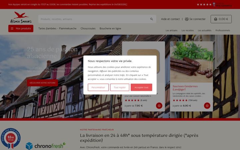Click the (104 avis) star rating
The image size is (240, 150).
point(185,100)
